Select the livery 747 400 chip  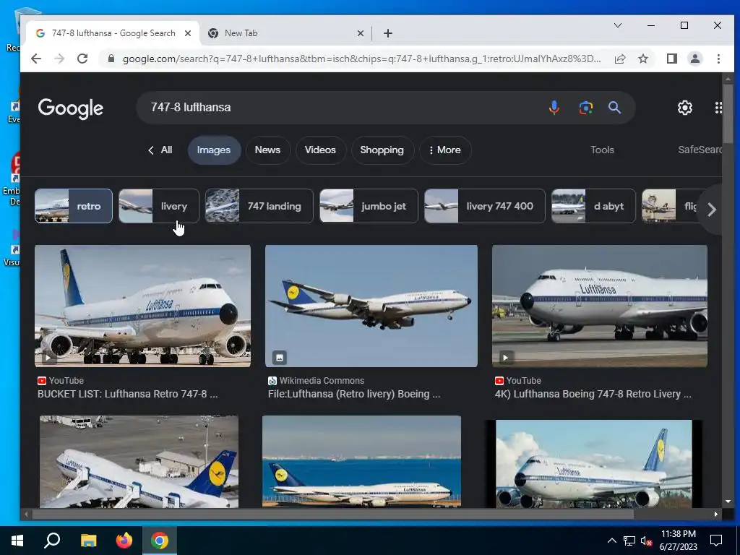coord(485,206)
